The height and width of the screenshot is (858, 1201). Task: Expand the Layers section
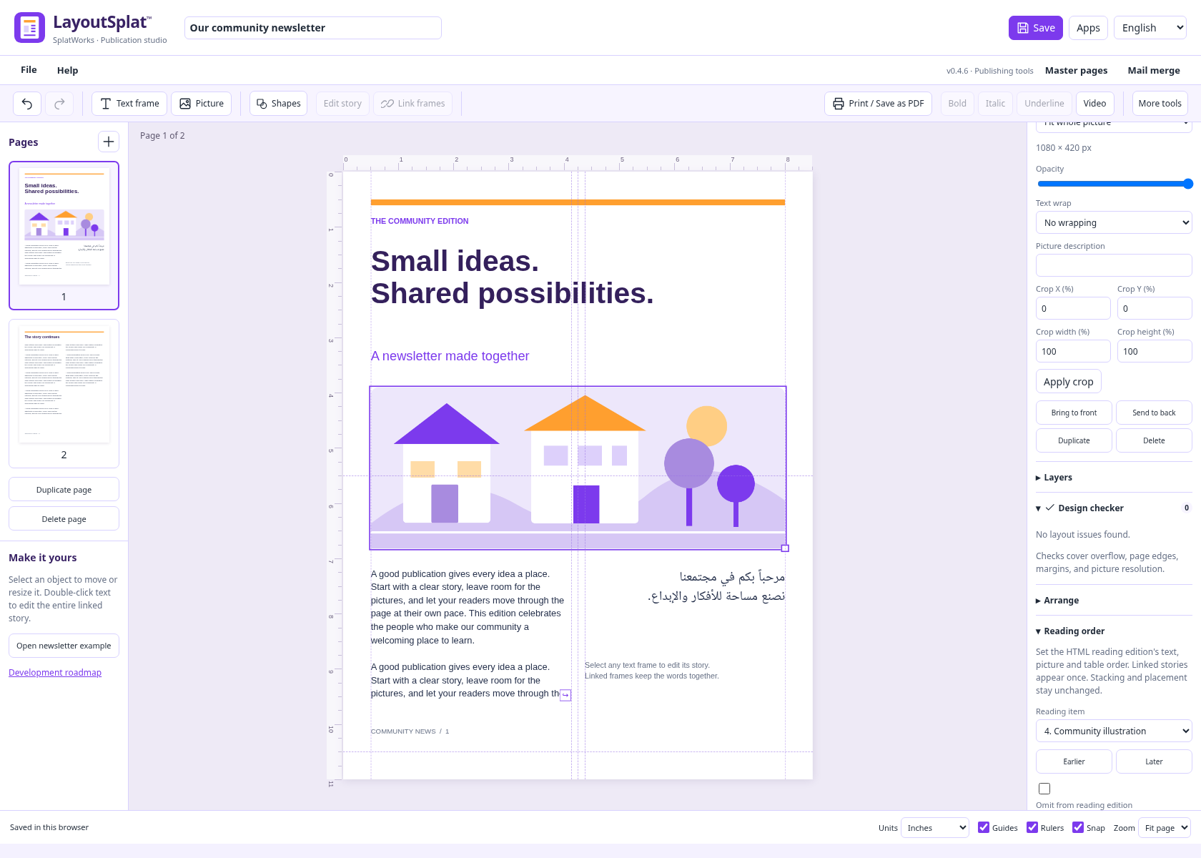[x=1114, y=478]
